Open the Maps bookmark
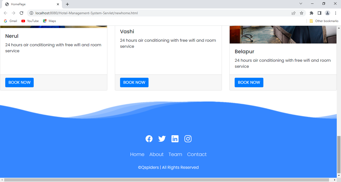341x182 pixels. 49,21
